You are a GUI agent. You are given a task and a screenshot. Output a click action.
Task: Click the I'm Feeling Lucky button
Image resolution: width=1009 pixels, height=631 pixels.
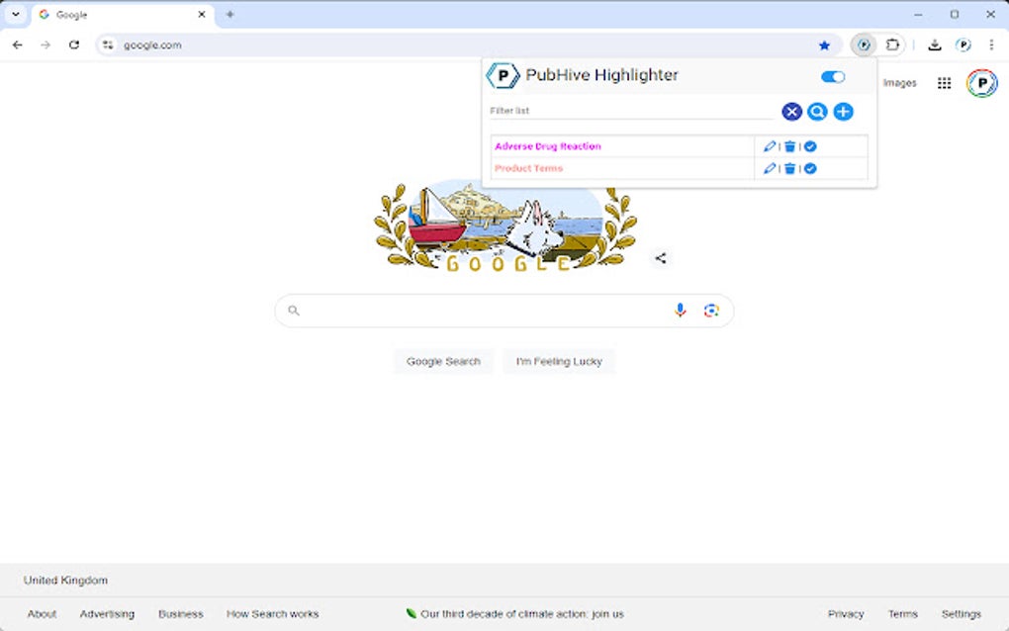point(559,361)
